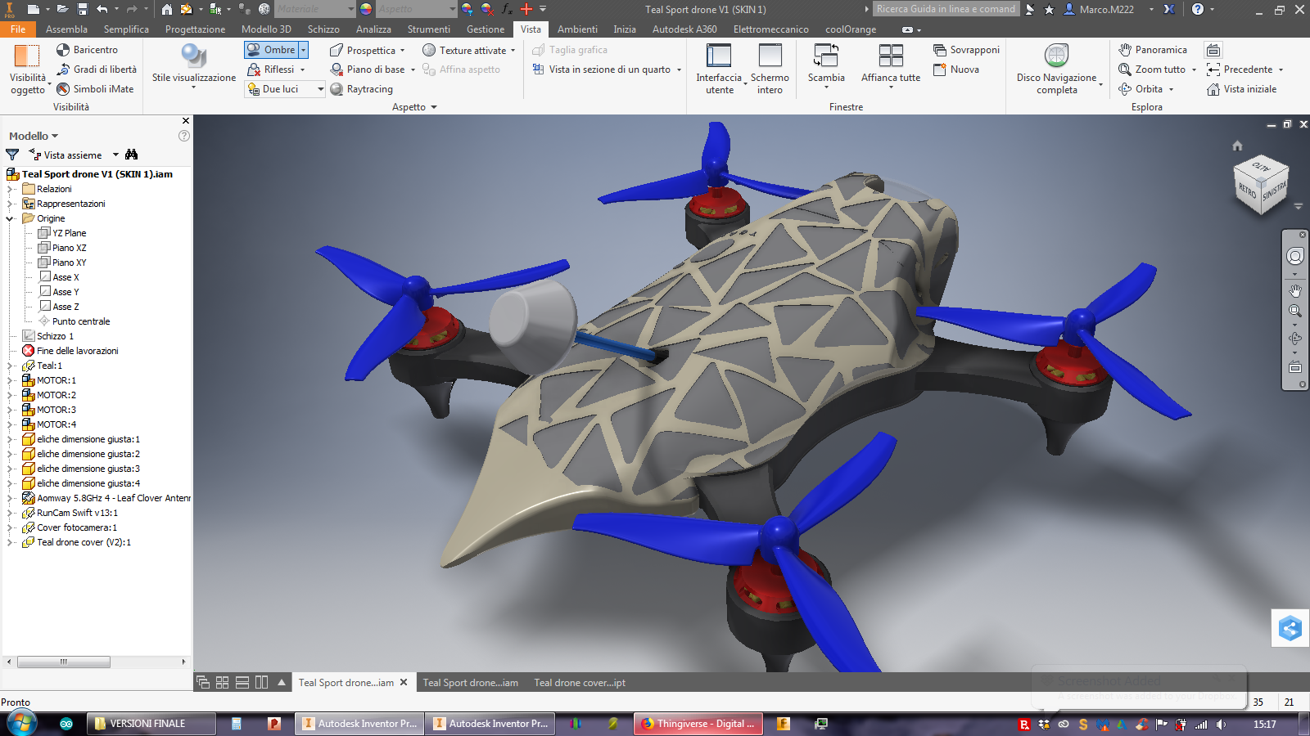Viewport: 1310px width, 736px height.
Task: Open the Ambienti ribbon tab
Action: pos(577,29)
